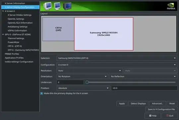179x120 pixels.
Task: Click the Underscan slider handle
Action: (x=87, y=82)
